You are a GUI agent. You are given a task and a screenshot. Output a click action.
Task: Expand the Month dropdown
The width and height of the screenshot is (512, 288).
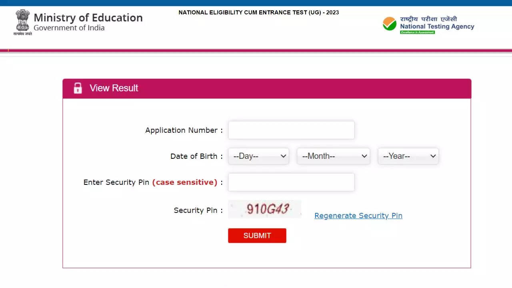(x=333, y=156)
